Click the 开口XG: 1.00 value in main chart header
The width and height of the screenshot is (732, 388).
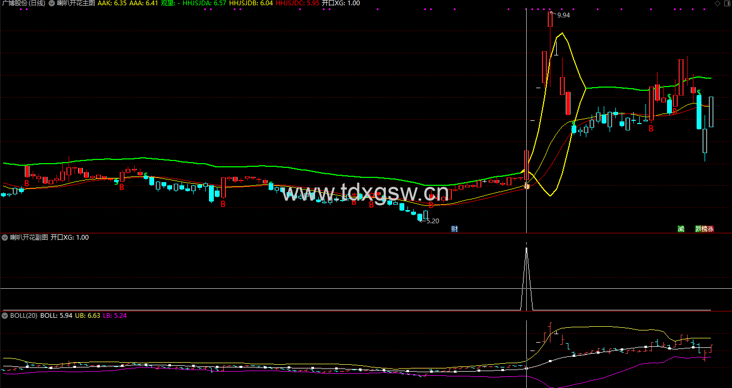(341, 3)
